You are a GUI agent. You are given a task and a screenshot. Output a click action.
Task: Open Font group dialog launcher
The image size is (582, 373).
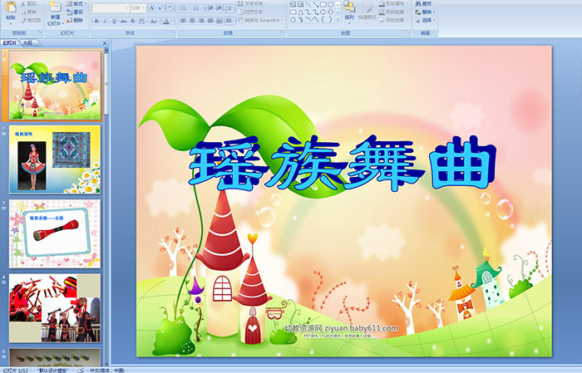[173, 33]
